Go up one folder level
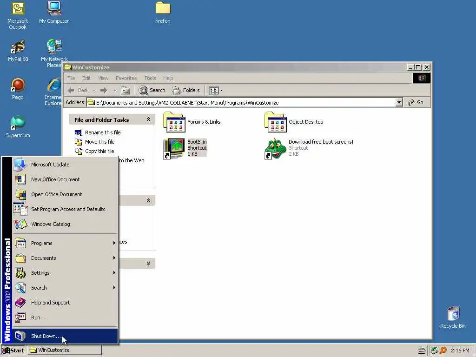Screen dimensions: 476x357 (126, 91)
